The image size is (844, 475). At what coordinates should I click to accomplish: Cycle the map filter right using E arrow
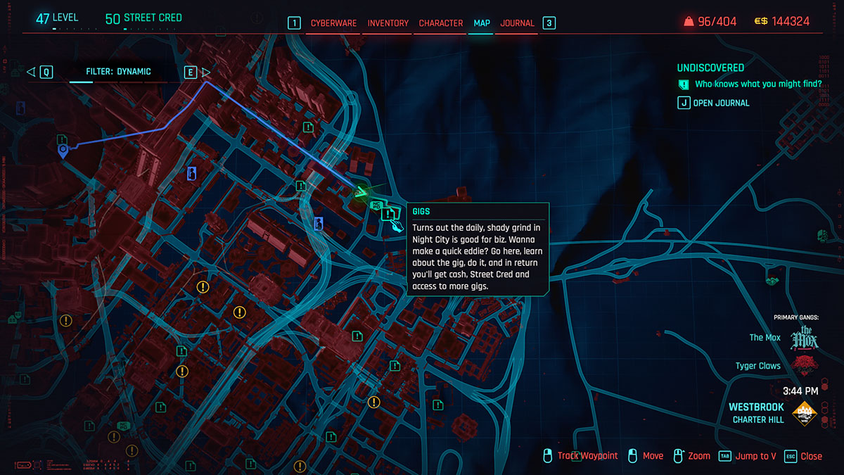(x=207, y=71)
